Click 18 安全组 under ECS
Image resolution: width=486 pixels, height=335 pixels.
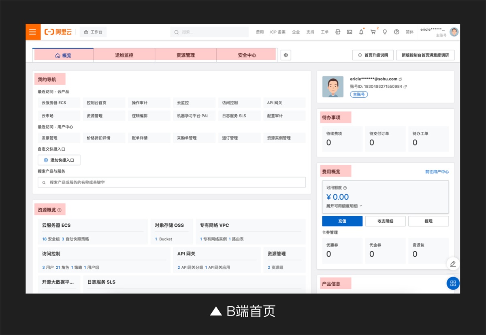pyautogui.click(x=51, y=239)
